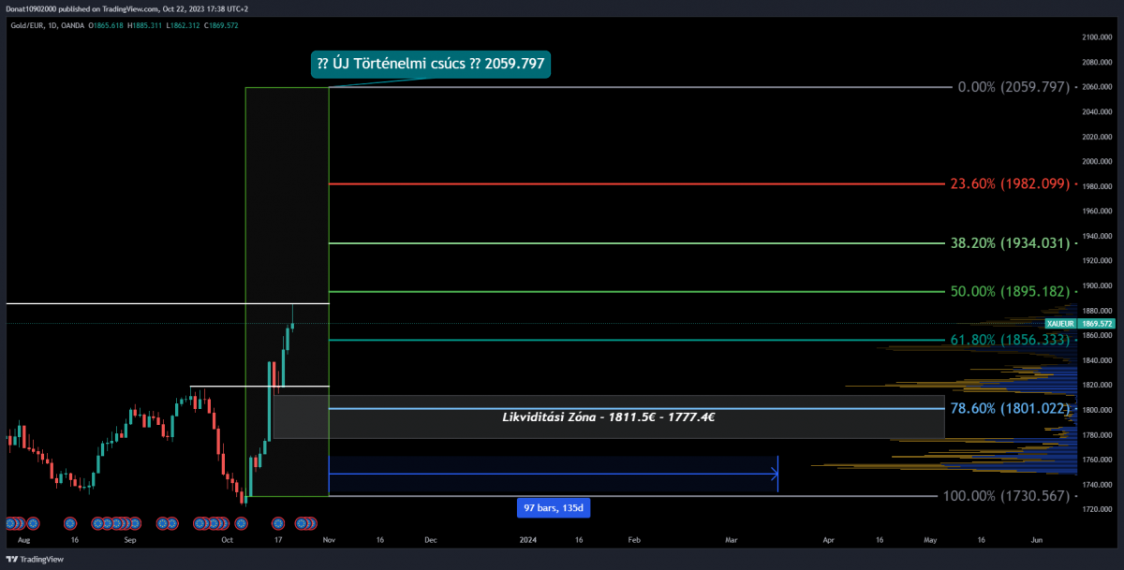Select the Likviditási Zóna rectangle text
This screenshot has height=570, width=1124.
(609, 417)
